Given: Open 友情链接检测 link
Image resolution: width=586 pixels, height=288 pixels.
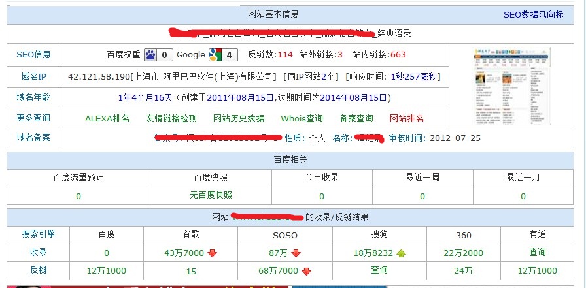Looking at the screenshot, I should coord(171,119).
